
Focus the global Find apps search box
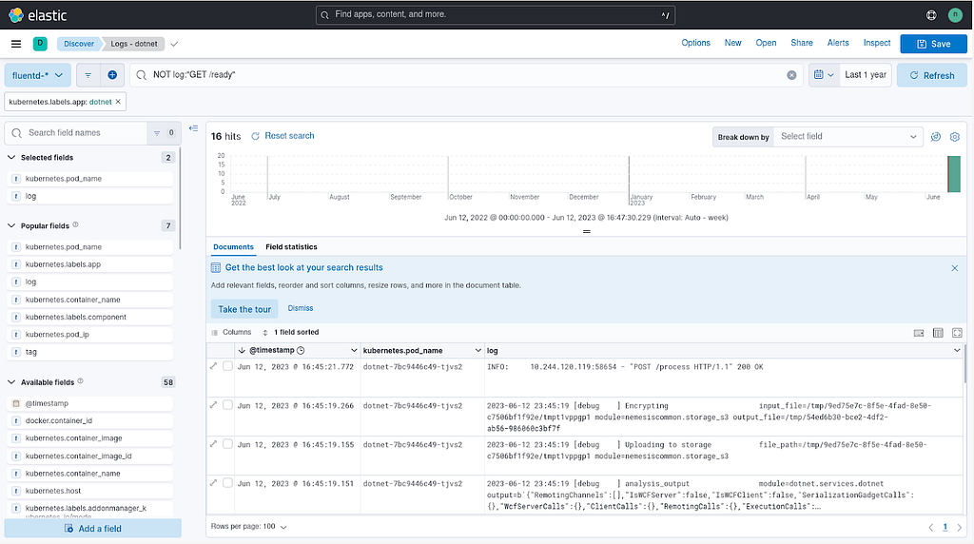click(x=496, y=15)
